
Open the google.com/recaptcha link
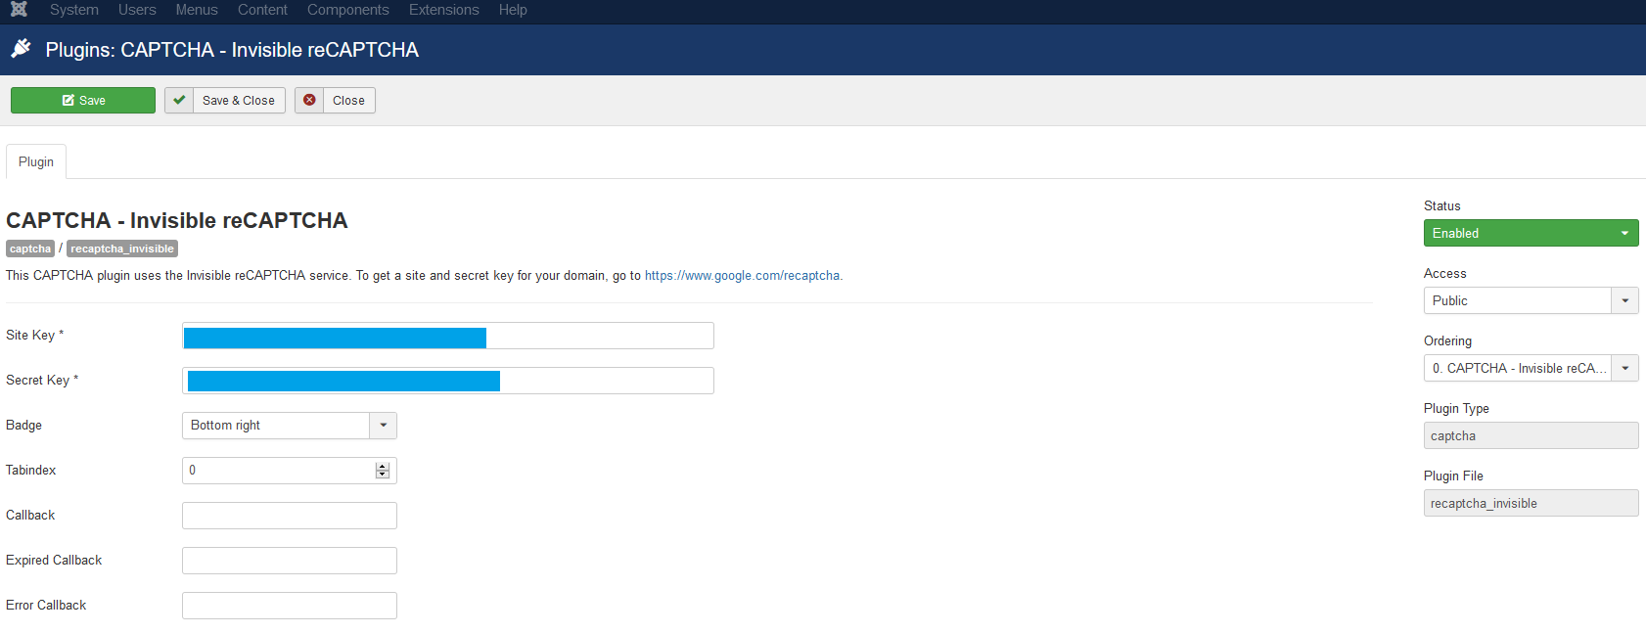pos(742,276)
